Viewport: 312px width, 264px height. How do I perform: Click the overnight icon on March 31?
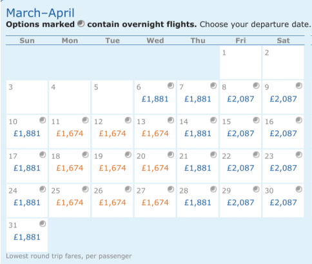pos(43,224)
